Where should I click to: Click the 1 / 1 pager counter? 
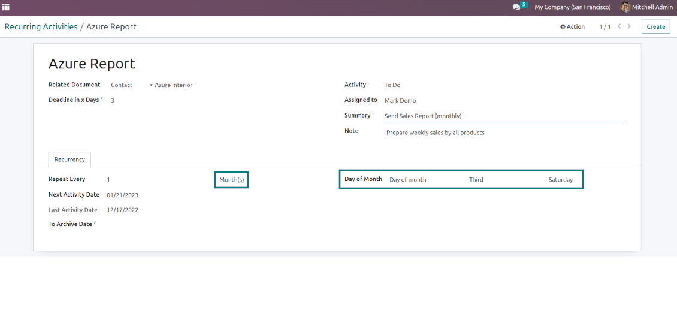click(605, 27)
